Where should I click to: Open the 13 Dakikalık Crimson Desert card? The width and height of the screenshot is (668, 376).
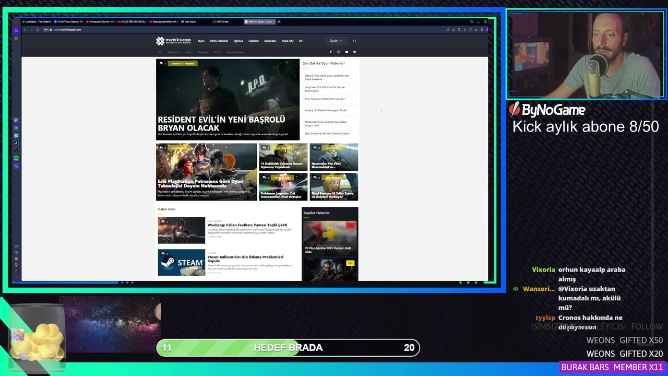click(x=283, y=157)
